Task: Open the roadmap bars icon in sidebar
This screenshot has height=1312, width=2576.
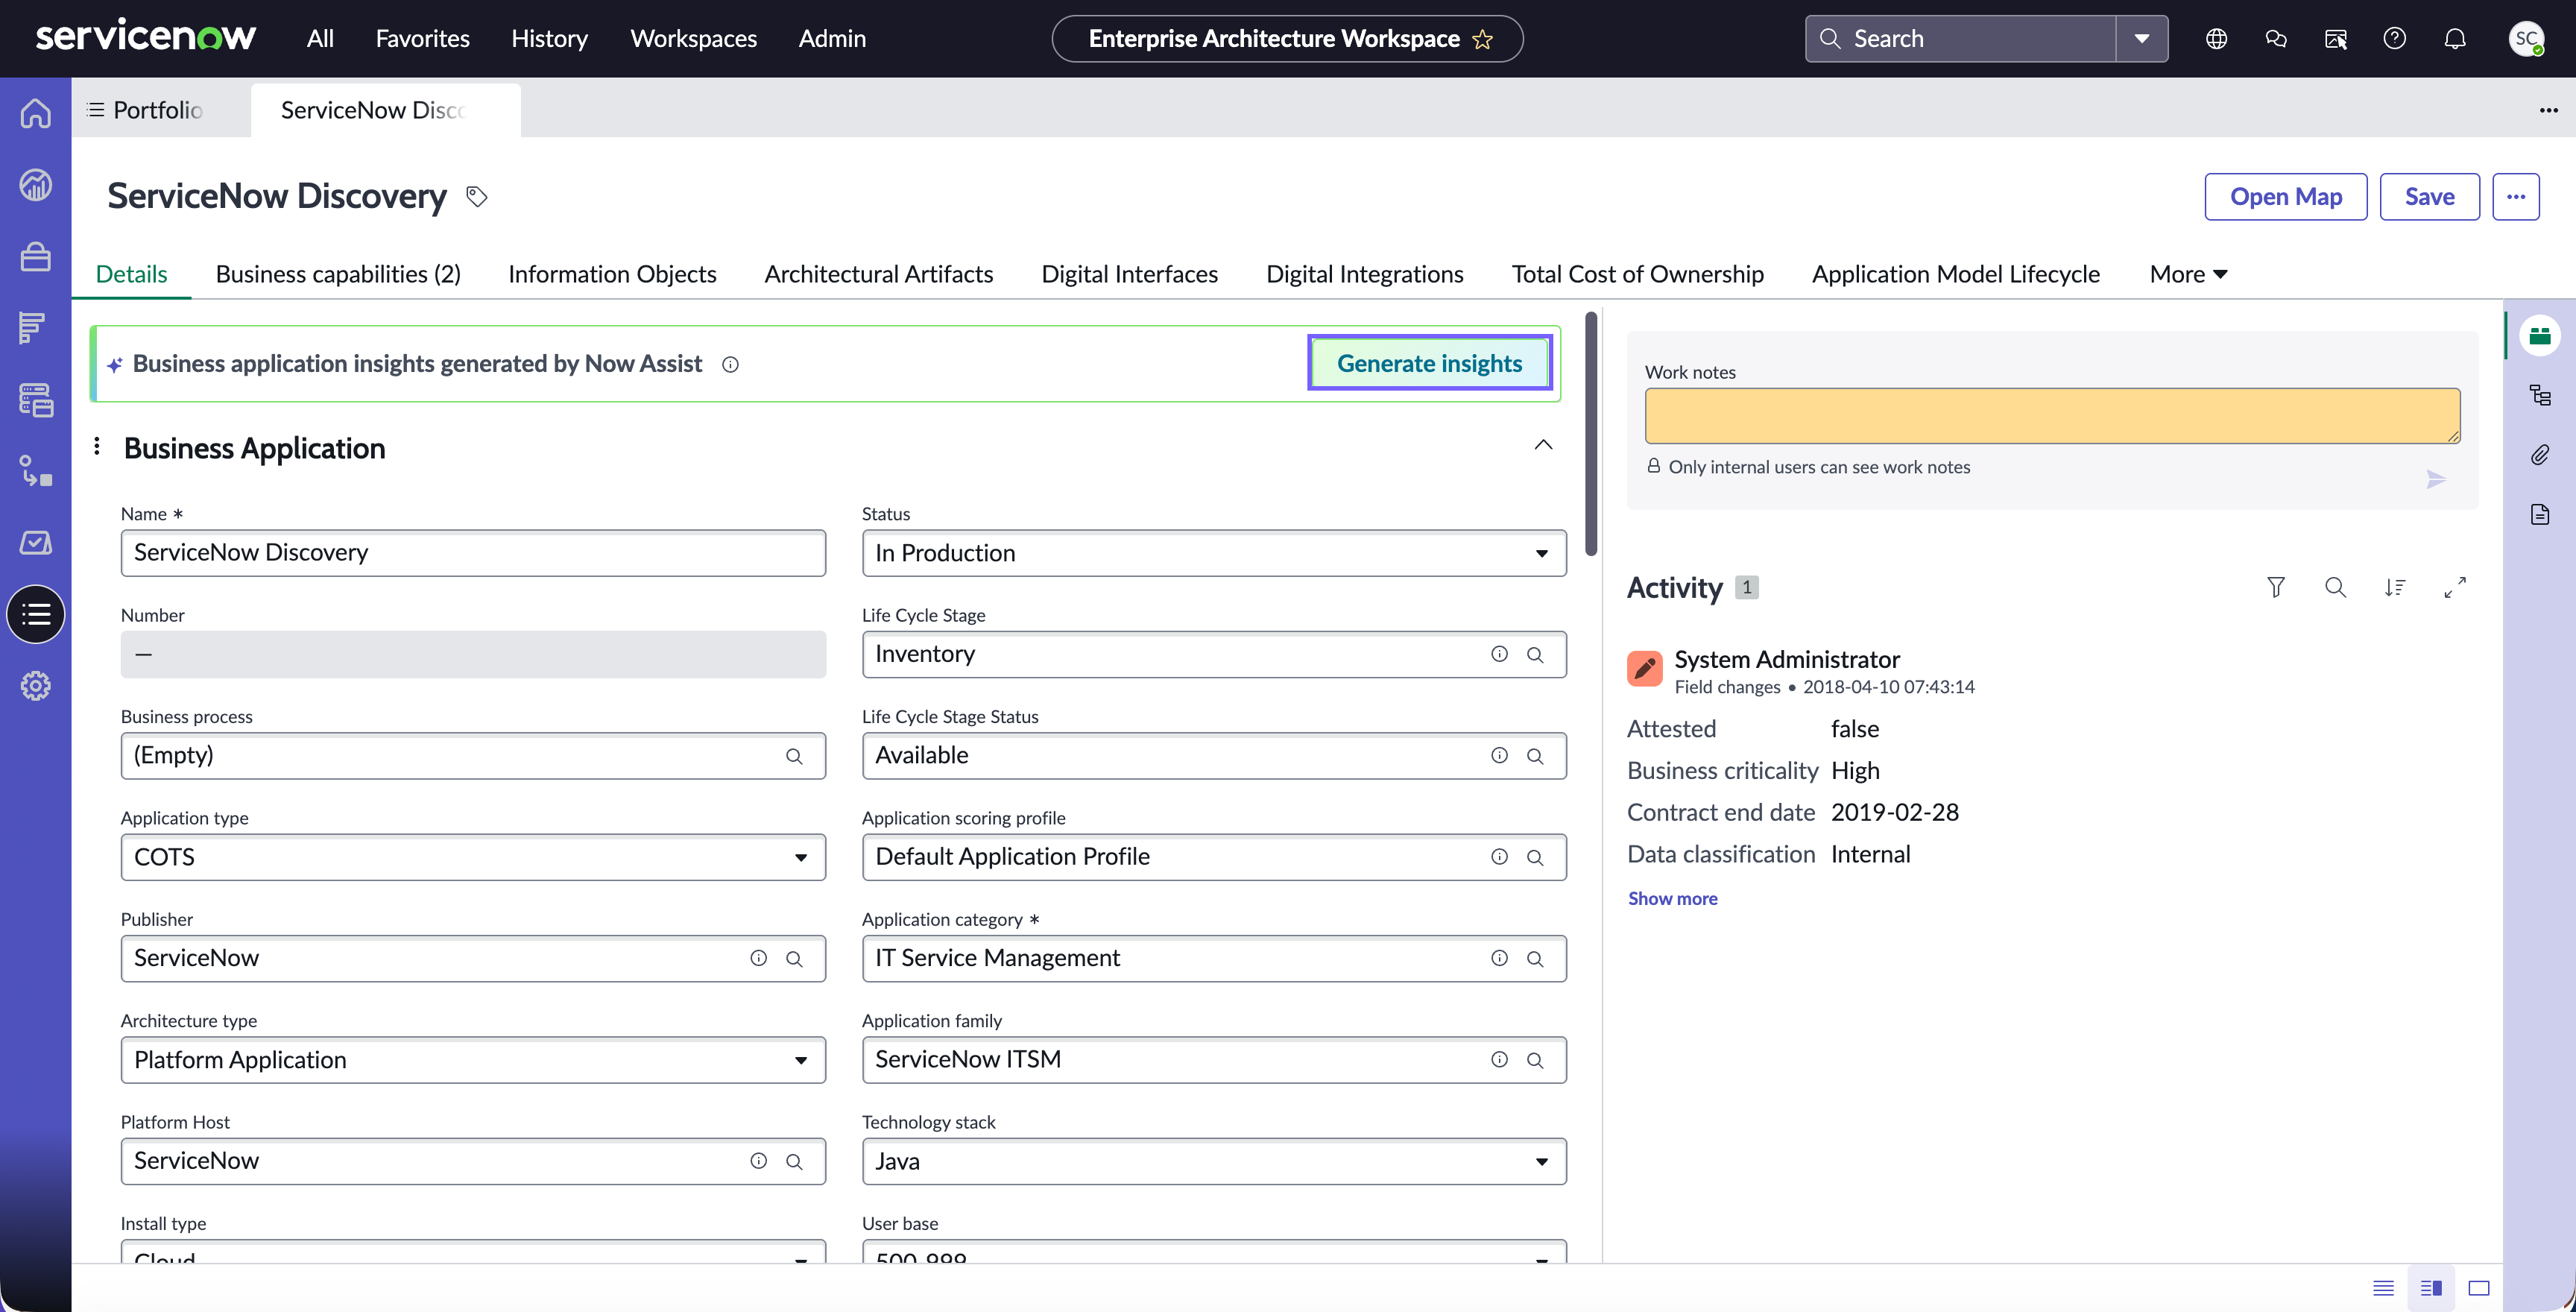Action: [x=32, y=327]
